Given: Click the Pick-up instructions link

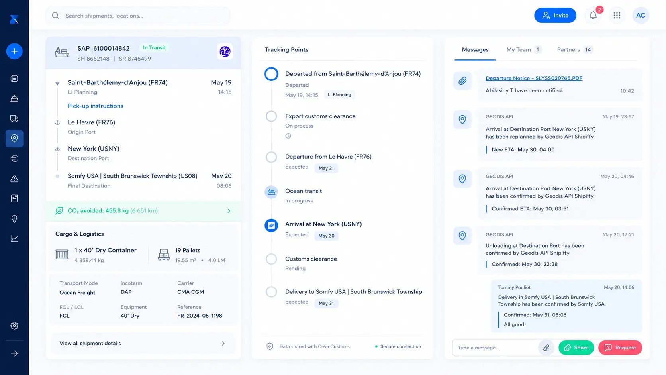Looking at the screenshot, I should 95,106.
